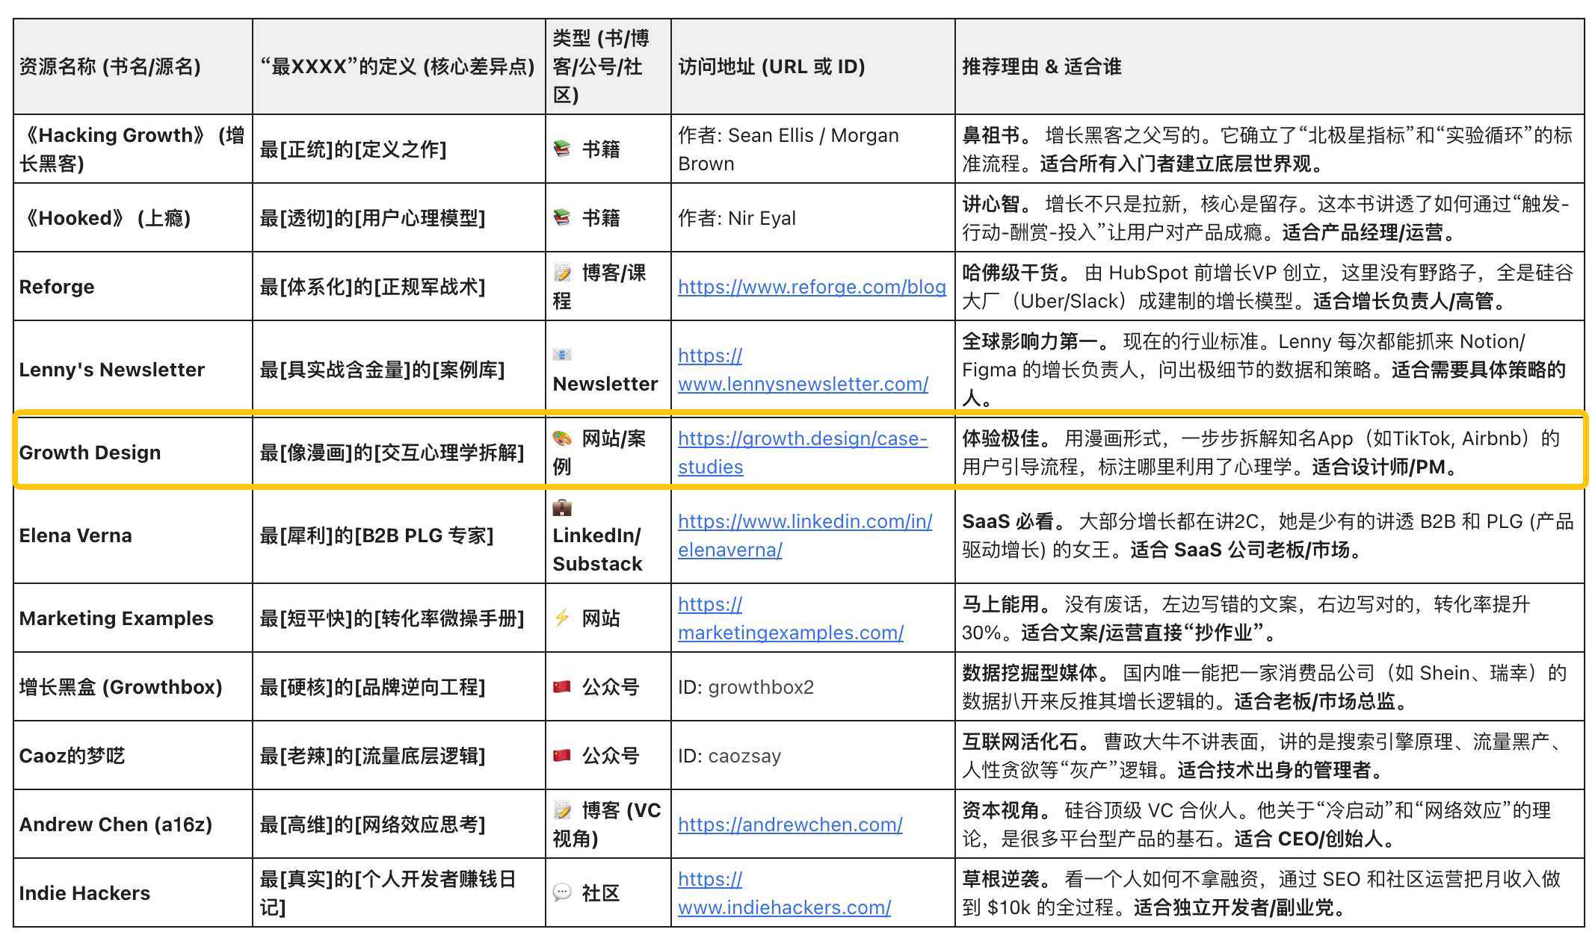The width and height of the screenshot is (1595, 938).
Task: Click the envelope icon above Newsletter
Action: point(562,355)
